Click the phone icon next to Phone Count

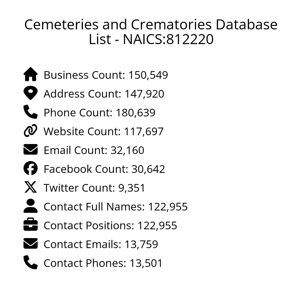click(31, 112)
